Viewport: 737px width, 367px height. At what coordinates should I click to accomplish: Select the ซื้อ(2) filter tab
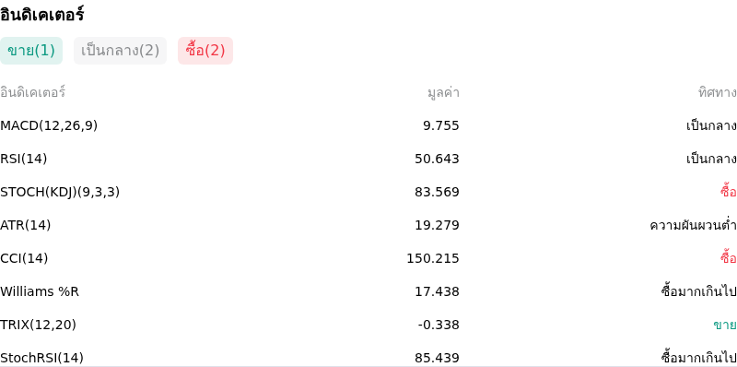[x=205, y=51]
